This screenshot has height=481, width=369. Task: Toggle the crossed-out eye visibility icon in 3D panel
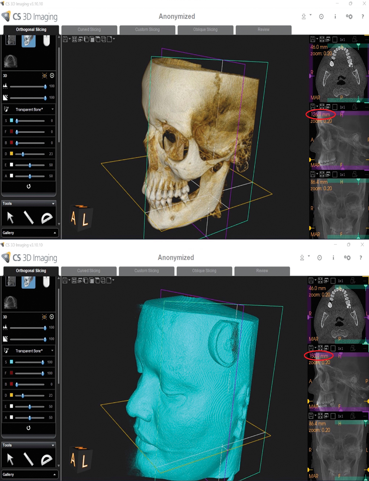click(x=44, y=75)
